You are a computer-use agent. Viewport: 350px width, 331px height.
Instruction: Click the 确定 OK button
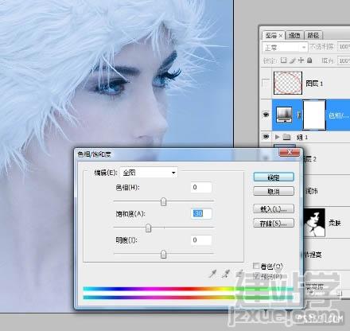click(274, 177)
